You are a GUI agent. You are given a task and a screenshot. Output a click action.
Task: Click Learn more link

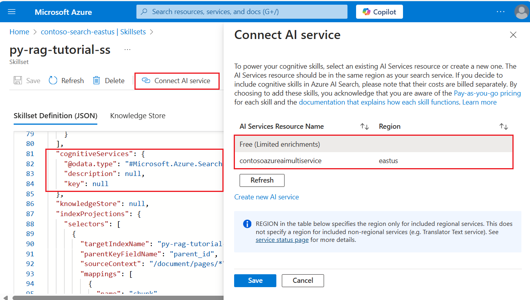point(480,102)
